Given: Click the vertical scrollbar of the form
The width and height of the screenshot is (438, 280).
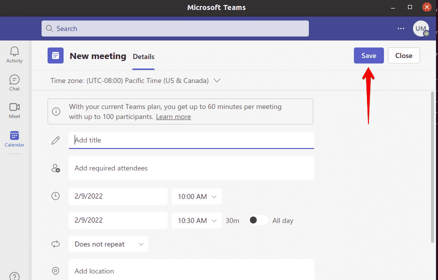Looking at the screenshot, I should pos(432,167).
